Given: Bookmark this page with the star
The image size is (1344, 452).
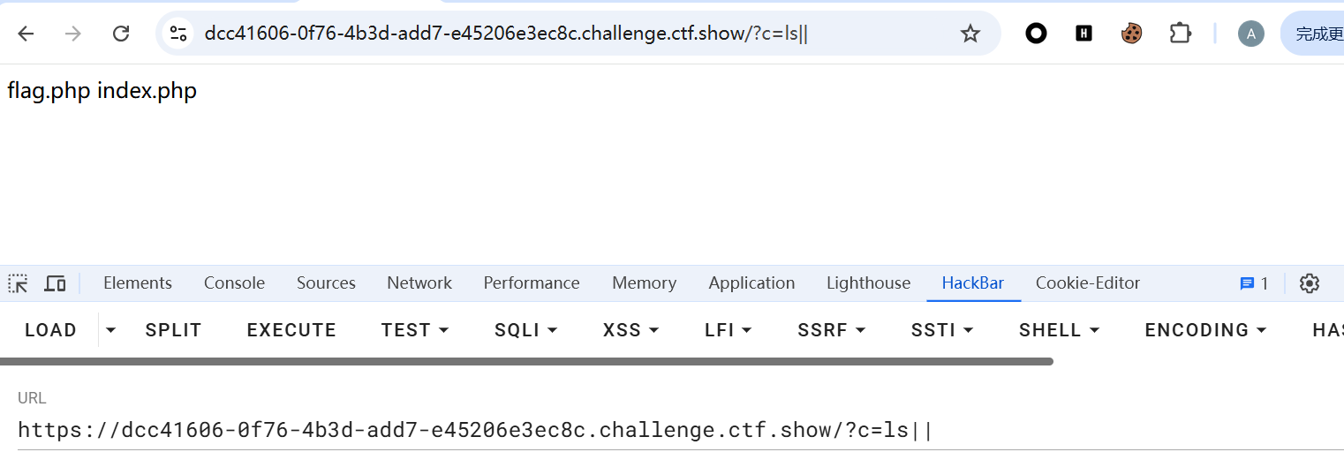Looking at the screenshot, I should pyautogui.click(x=970, y=34).
